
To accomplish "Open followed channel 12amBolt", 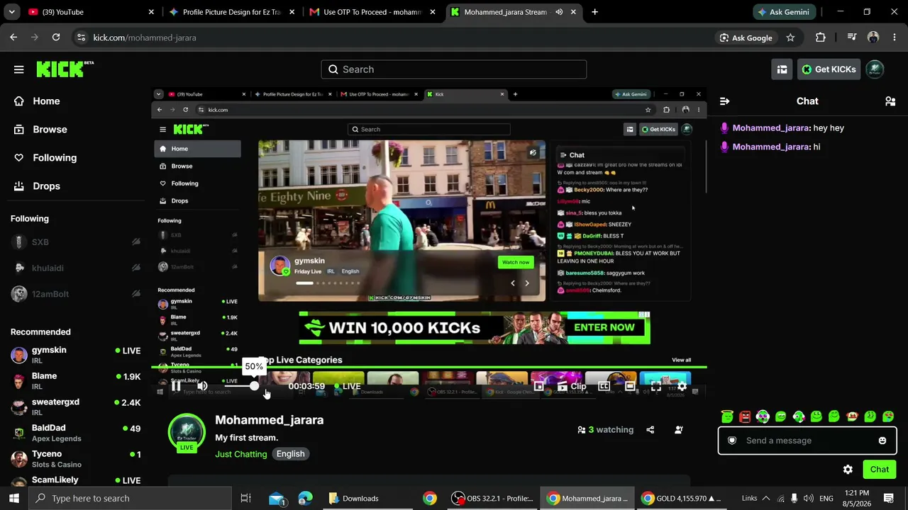I will [x=76, y=294].
